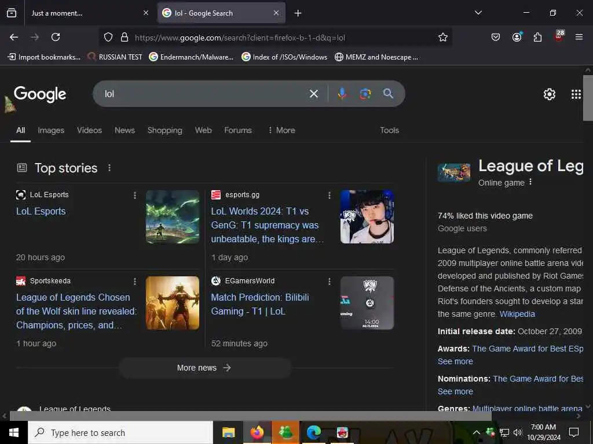Screen dimensions: 593x444
Task: Click the page horizontal scrollbar
Action: 250,416
